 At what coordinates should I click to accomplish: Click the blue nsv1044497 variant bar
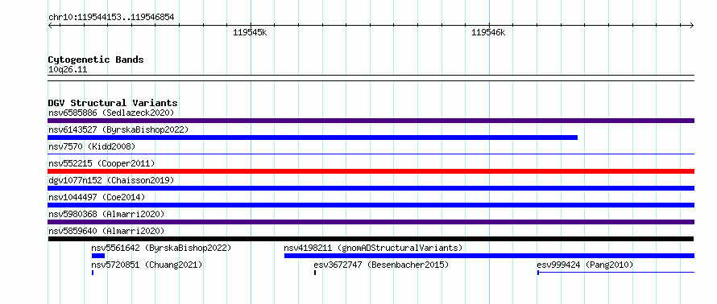(x=371, y=205)
